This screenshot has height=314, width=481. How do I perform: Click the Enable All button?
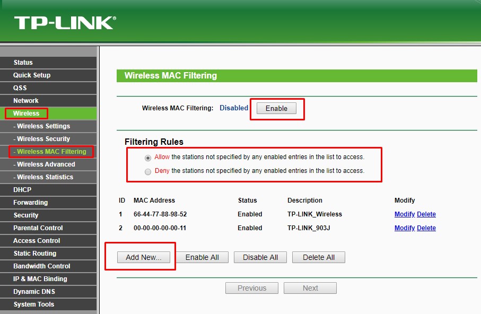point(202,257)
